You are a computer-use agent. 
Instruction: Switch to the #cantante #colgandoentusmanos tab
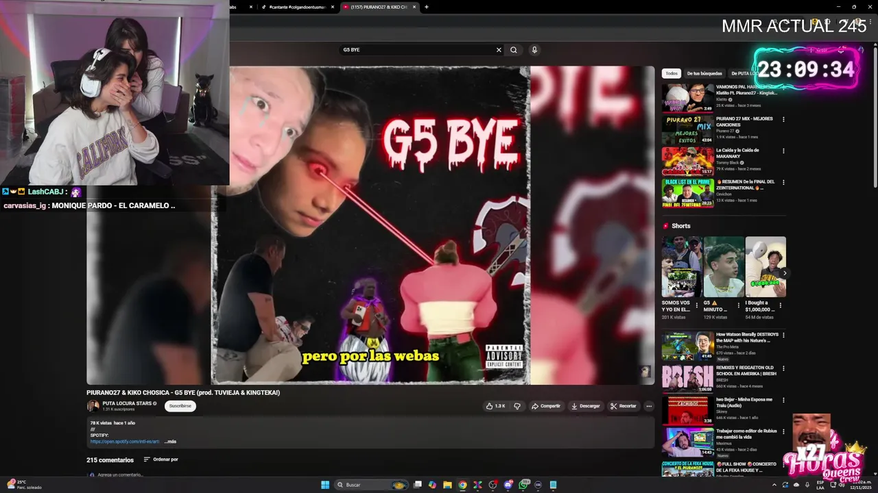click(297, 7)
